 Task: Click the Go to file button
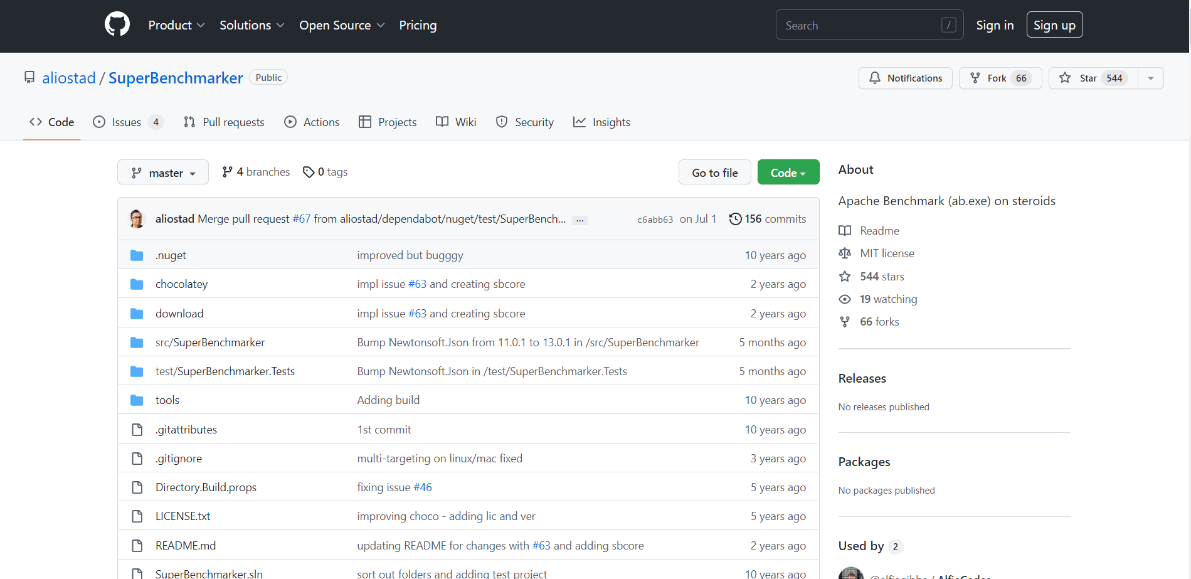(715, 173)
